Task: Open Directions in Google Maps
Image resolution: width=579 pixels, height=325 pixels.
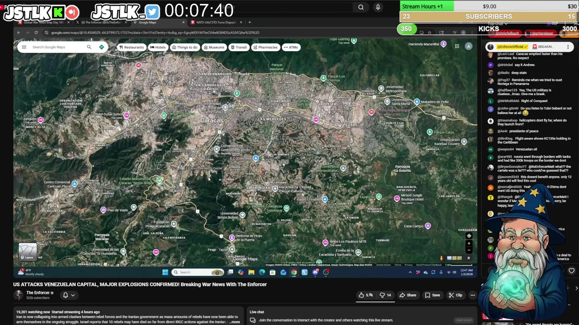Action: point(101,47)
